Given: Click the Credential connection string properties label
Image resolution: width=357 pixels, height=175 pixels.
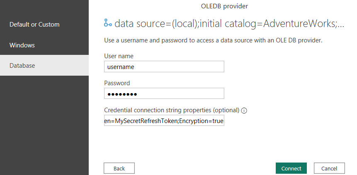Looking at the screenshot, I should [172, 111].
